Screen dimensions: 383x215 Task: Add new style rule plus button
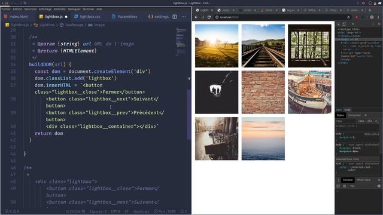pyautogui.click(x=376, y=121)
